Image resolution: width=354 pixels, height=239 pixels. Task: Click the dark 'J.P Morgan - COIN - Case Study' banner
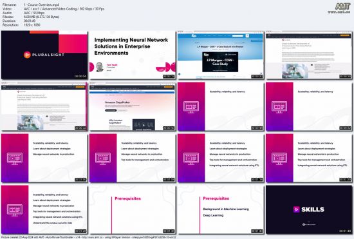coord(220,62)
